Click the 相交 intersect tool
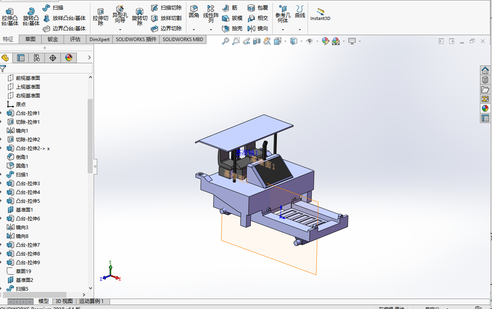492x309 pixels. tap(258, 18)
